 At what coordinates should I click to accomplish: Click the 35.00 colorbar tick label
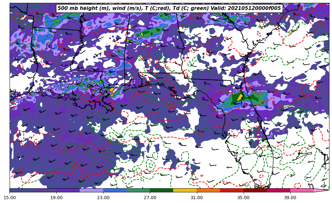tap(243, 198)
